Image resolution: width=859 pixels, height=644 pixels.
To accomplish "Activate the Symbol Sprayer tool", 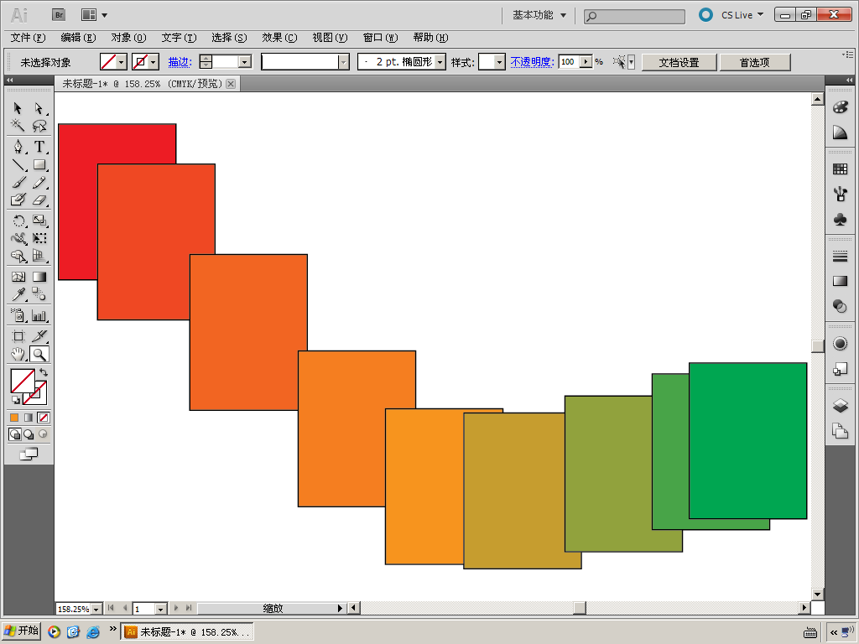I will (18, 315).
